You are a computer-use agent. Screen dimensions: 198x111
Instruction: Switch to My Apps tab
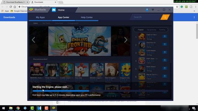pos(40,17)
